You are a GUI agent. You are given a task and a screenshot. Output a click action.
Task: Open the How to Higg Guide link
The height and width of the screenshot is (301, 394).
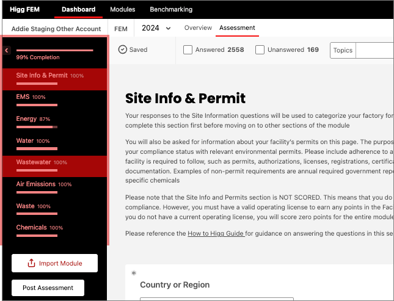(216, 234)
